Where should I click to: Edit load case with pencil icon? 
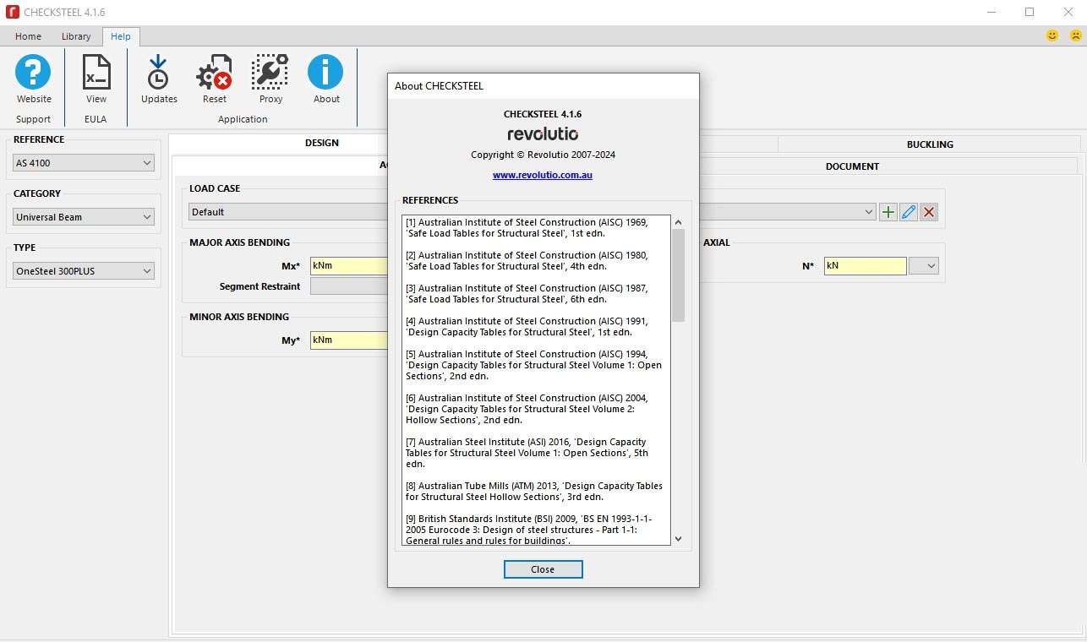(909, 212)
